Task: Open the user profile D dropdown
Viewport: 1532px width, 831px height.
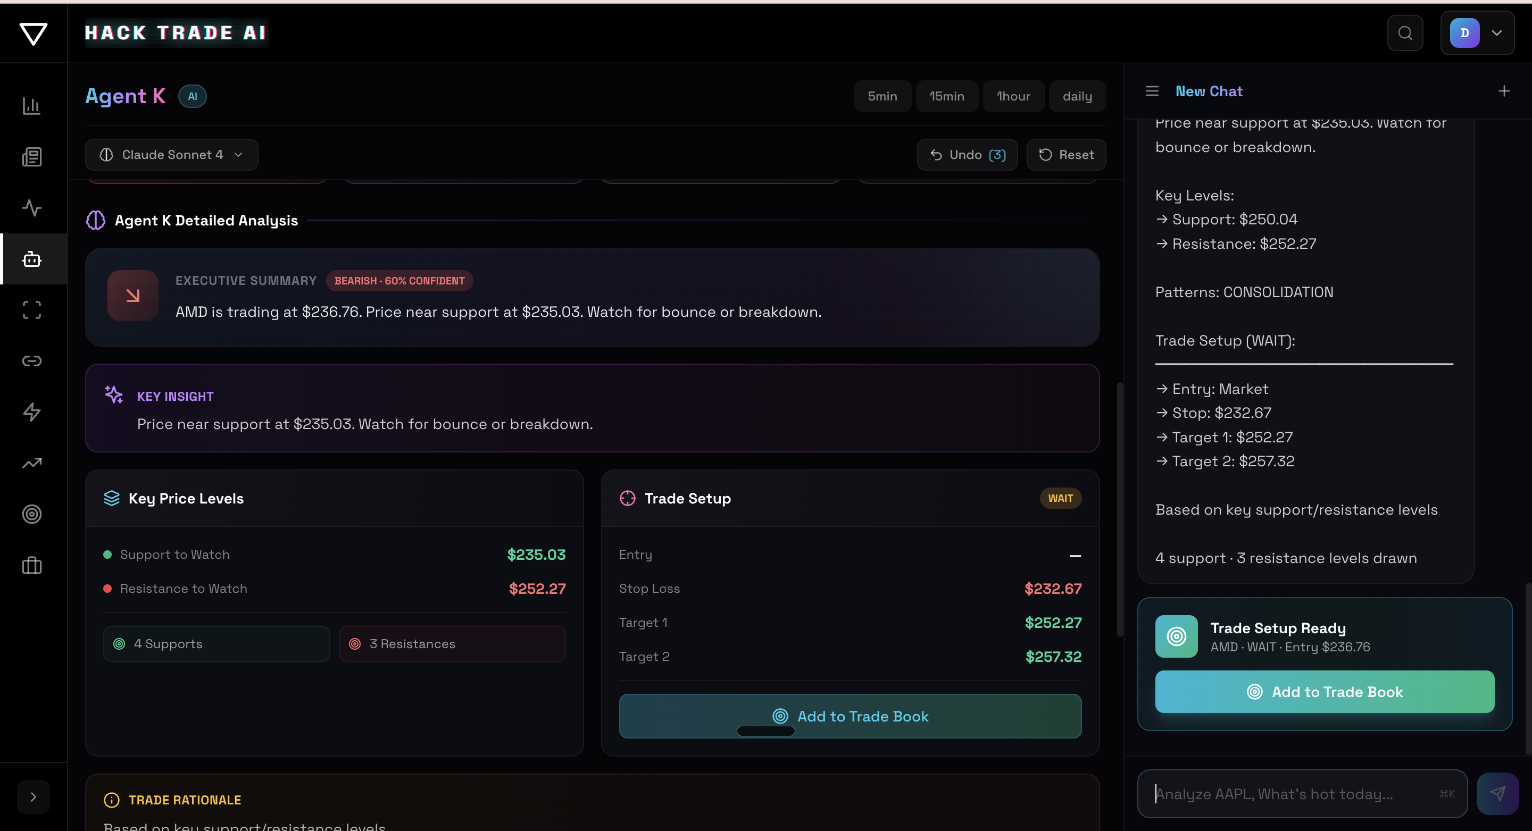Action: (1477, 33)
